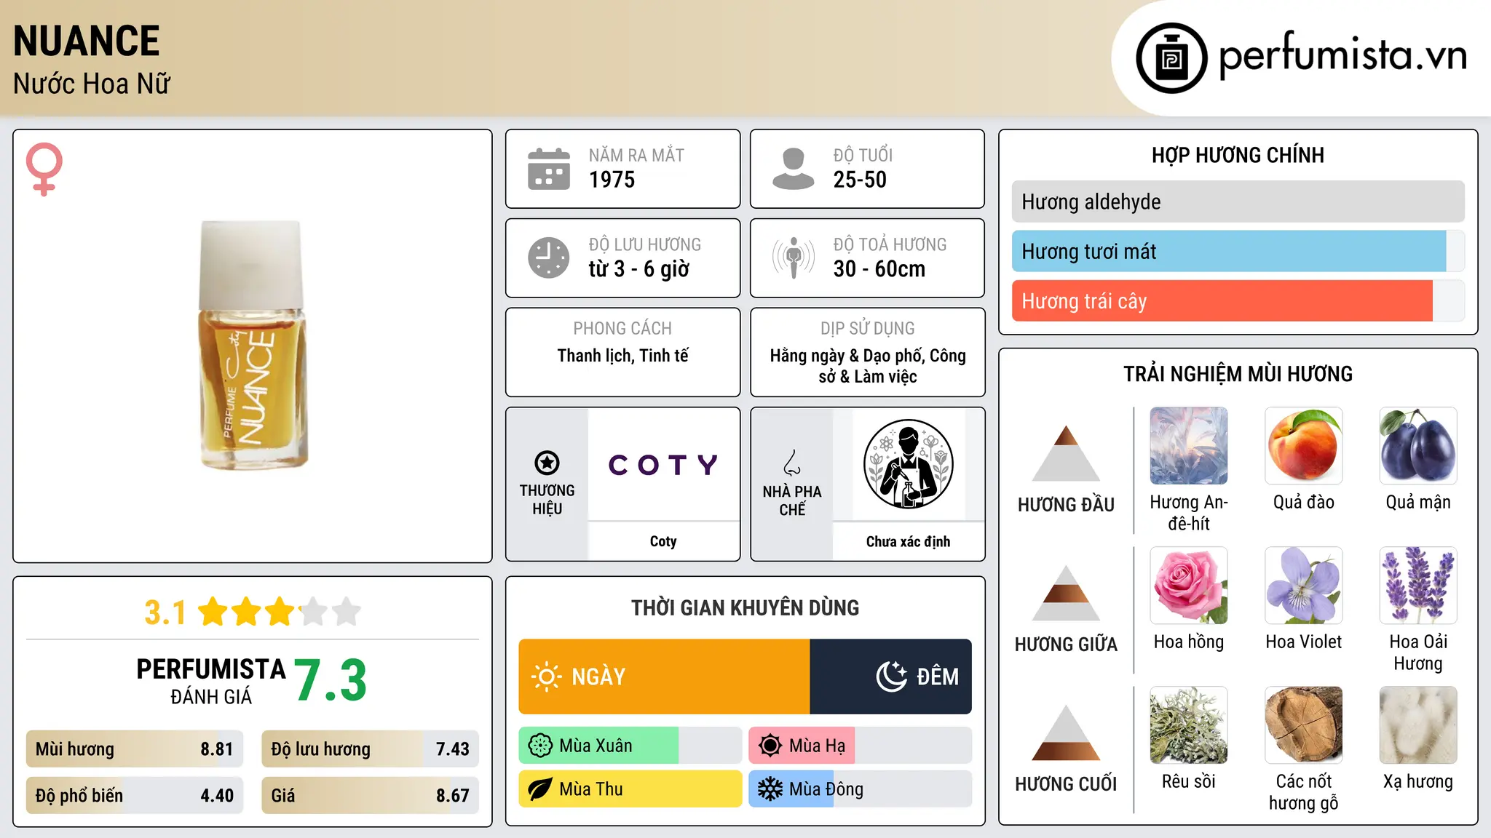
Task: Open the Hoa Oải Hương lavender thumbnail
Action: (1418, 586)
